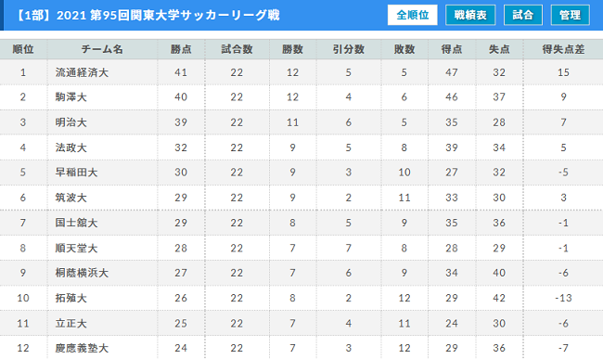This screenshot has height=359, width=603.
Task: Open the 明治大 team entry
Action: tap(71, 122)
